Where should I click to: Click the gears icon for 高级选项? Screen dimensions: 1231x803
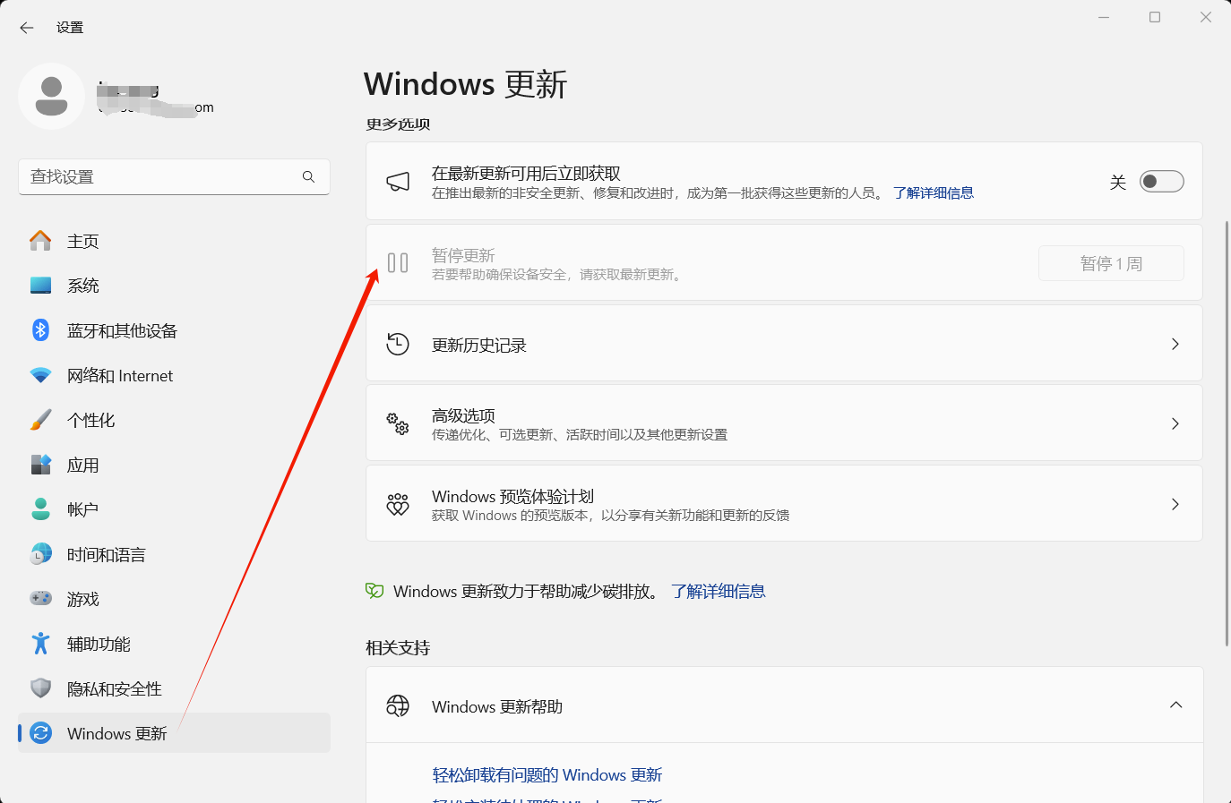pyautogui.click(x=398, y=423)
